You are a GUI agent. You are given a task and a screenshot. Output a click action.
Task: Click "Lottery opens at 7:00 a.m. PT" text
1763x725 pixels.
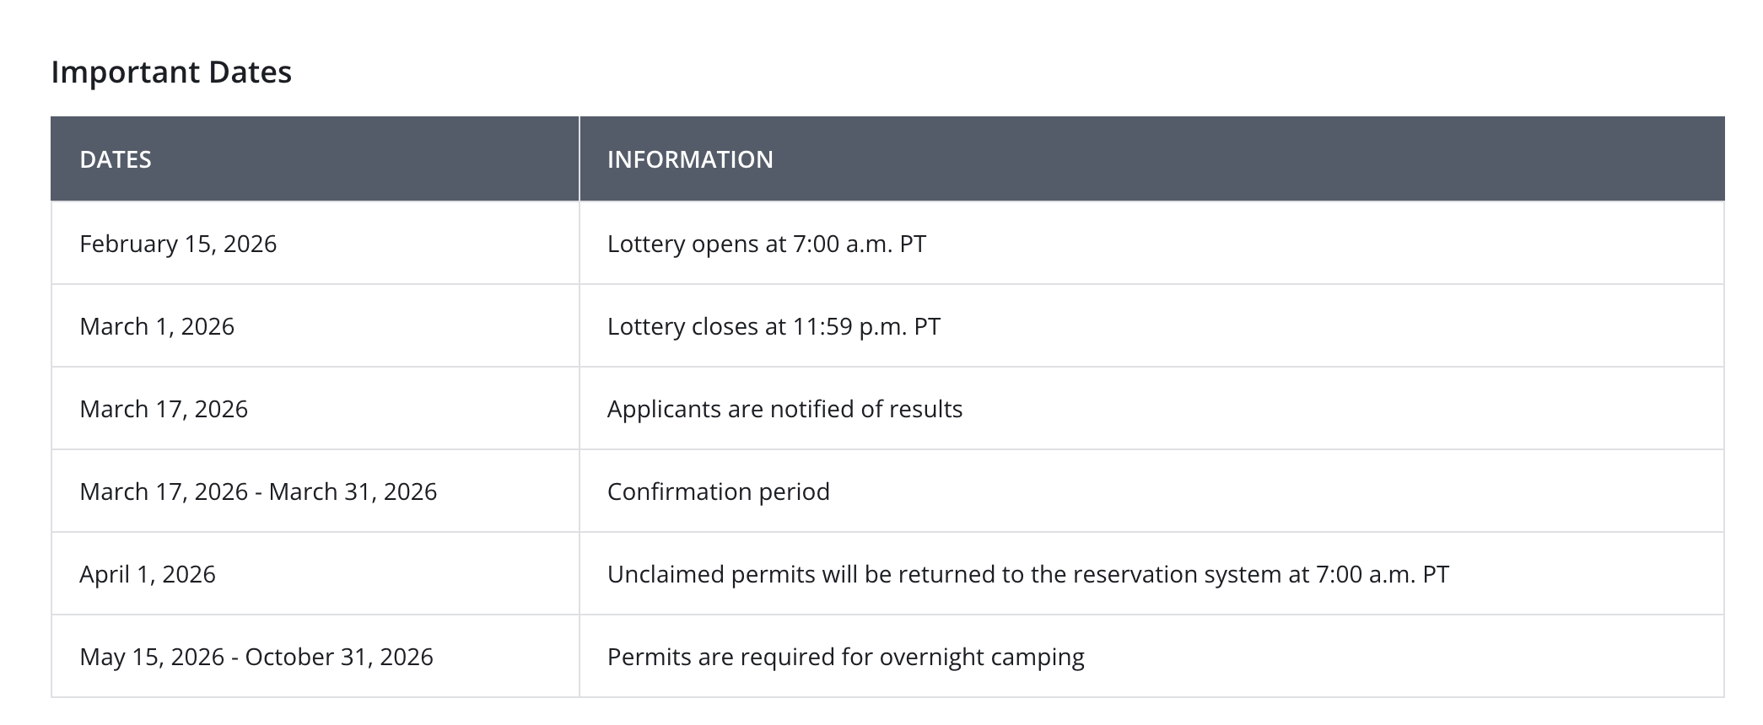coord(766,244)
